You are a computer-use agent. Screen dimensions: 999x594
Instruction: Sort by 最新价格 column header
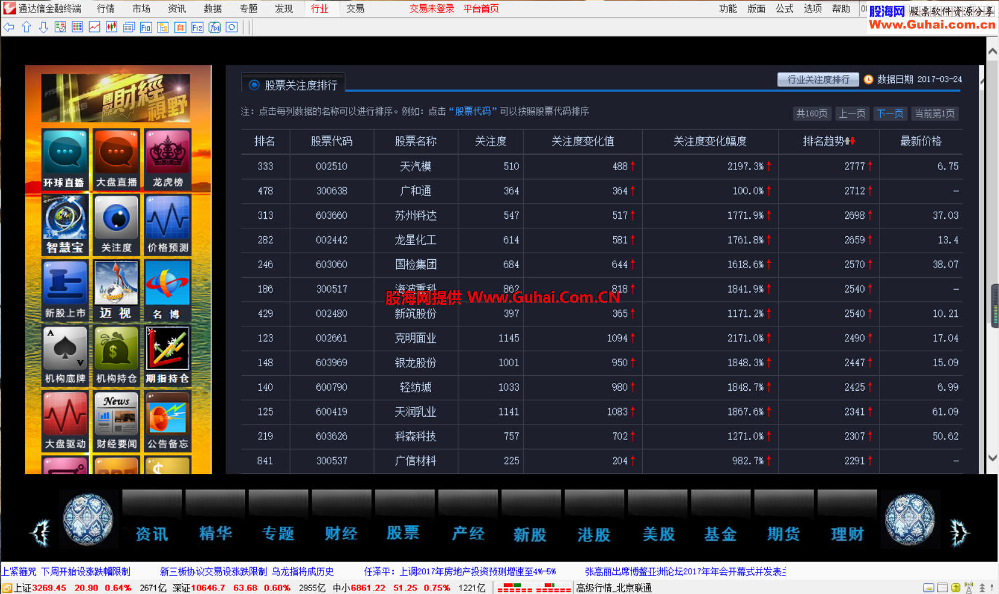(x=921, y=141)
